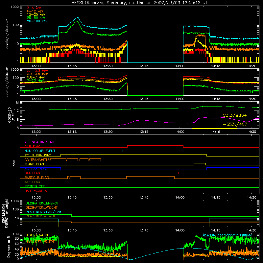Click the B class label on GOES axis

tap(18, 120)
